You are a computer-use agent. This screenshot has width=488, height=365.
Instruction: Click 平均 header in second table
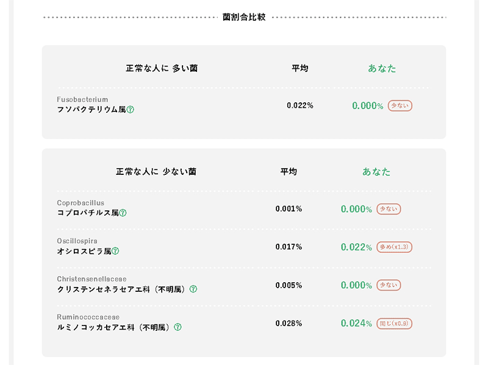point(289,172)
